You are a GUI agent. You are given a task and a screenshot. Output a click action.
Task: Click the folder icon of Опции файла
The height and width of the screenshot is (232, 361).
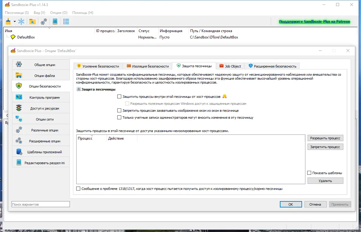pyautogui.click(x=19, y=75)
